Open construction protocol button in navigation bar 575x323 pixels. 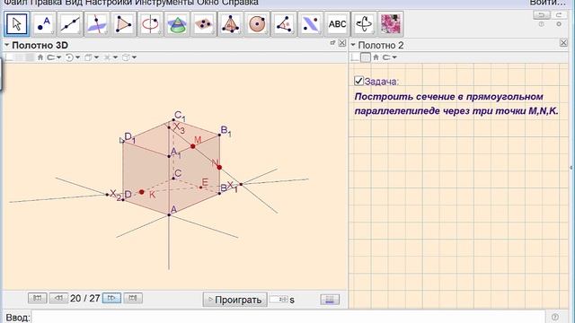330,300
